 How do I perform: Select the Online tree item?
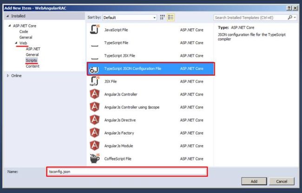click(16, 76)
